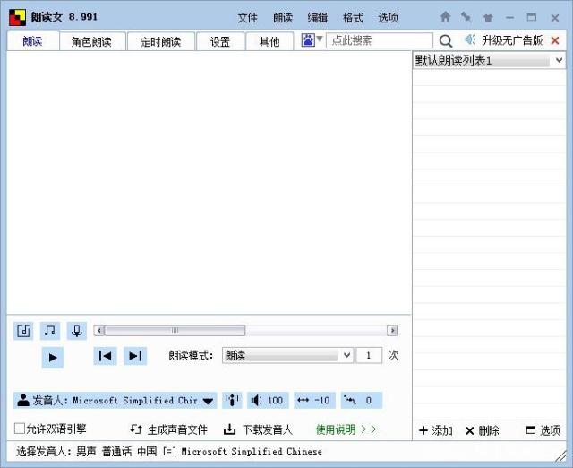Click the pin icon in title bar
This screenshot has width=573, height=468.
click(466, 17)
